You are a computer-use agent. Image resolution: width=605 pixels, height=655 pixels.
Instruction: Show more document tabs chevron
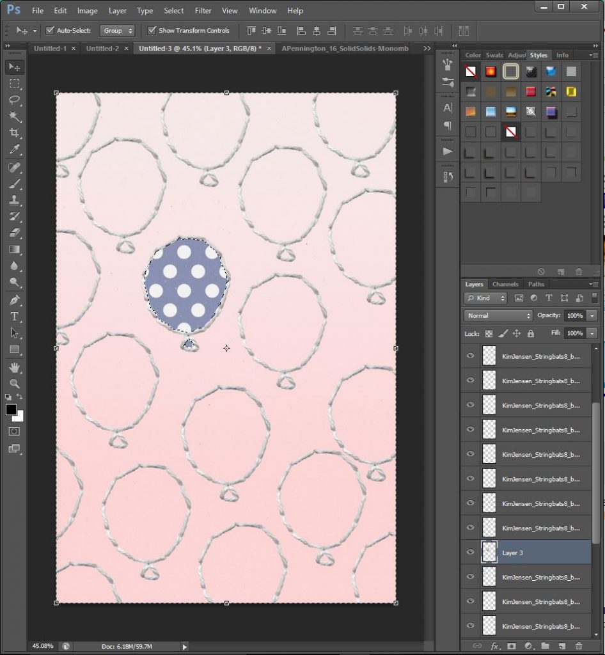click(427, 49)
